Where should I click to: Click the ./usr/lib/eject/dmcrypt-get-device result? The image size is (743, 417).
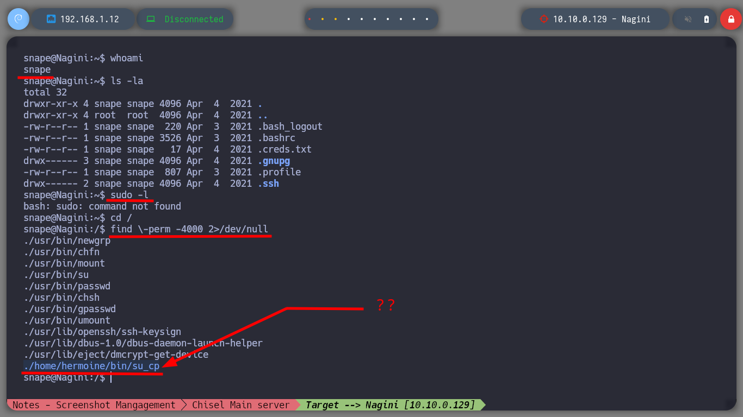coord(116,355)
